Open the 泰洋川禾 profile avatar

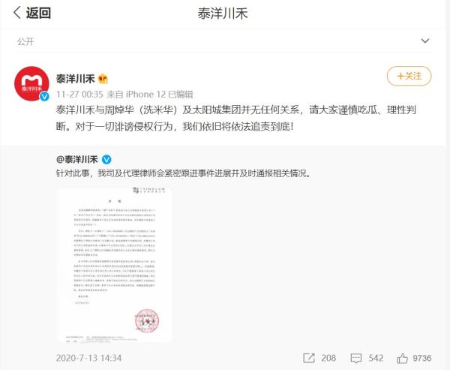tap(31, 83)
